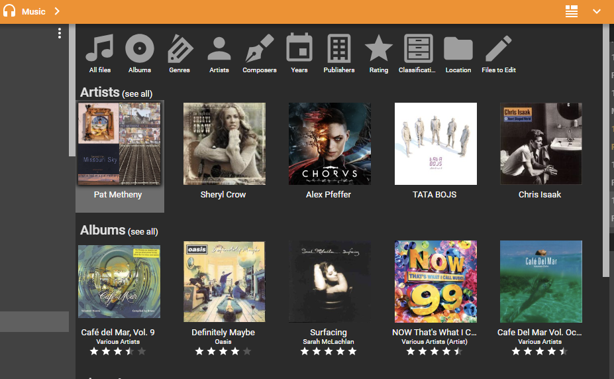
Task: Select the Sheryl Crow artist thumbnail
Action: (x=224, y=144)
